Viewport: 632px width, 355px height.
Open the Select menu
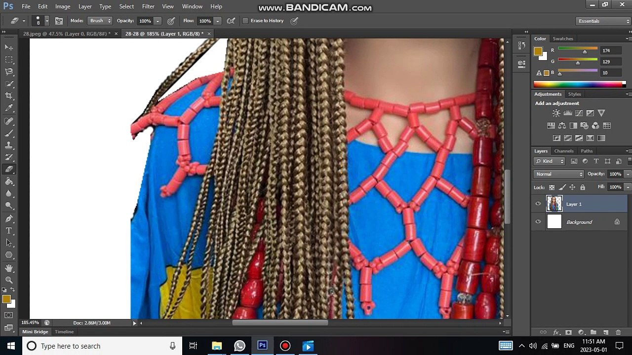[x=126, y=6]
